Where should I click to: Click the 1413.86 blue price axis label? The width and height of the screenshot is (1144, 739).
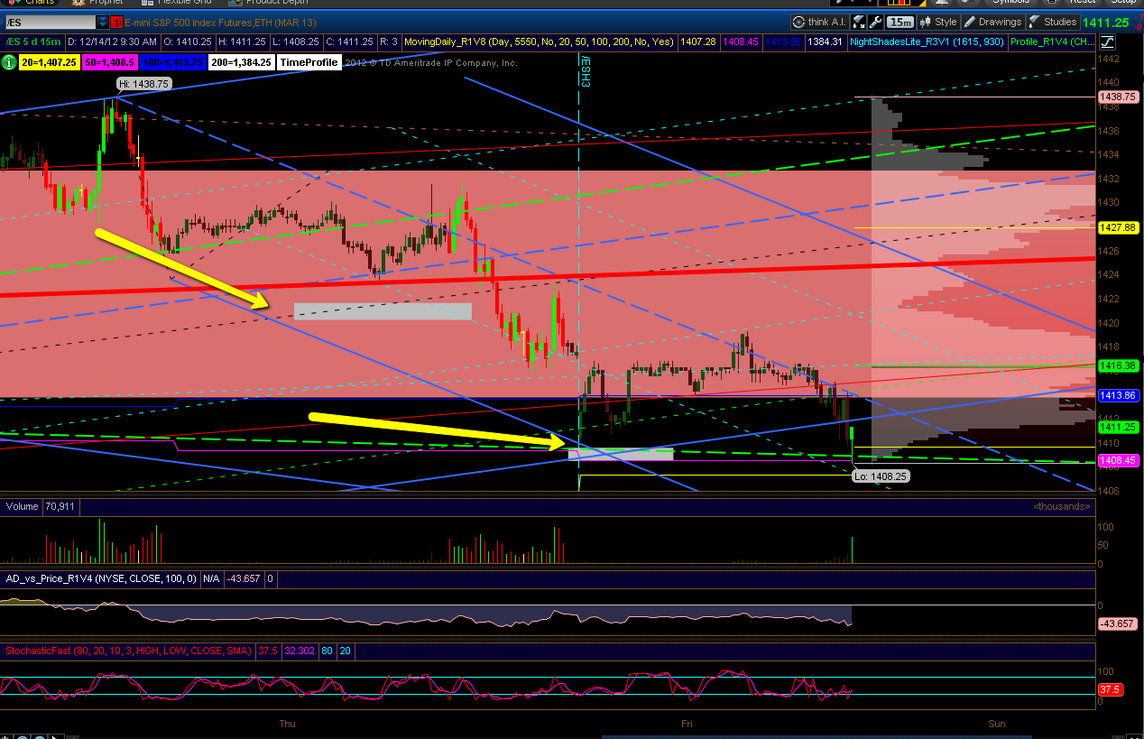(1117, 395)
